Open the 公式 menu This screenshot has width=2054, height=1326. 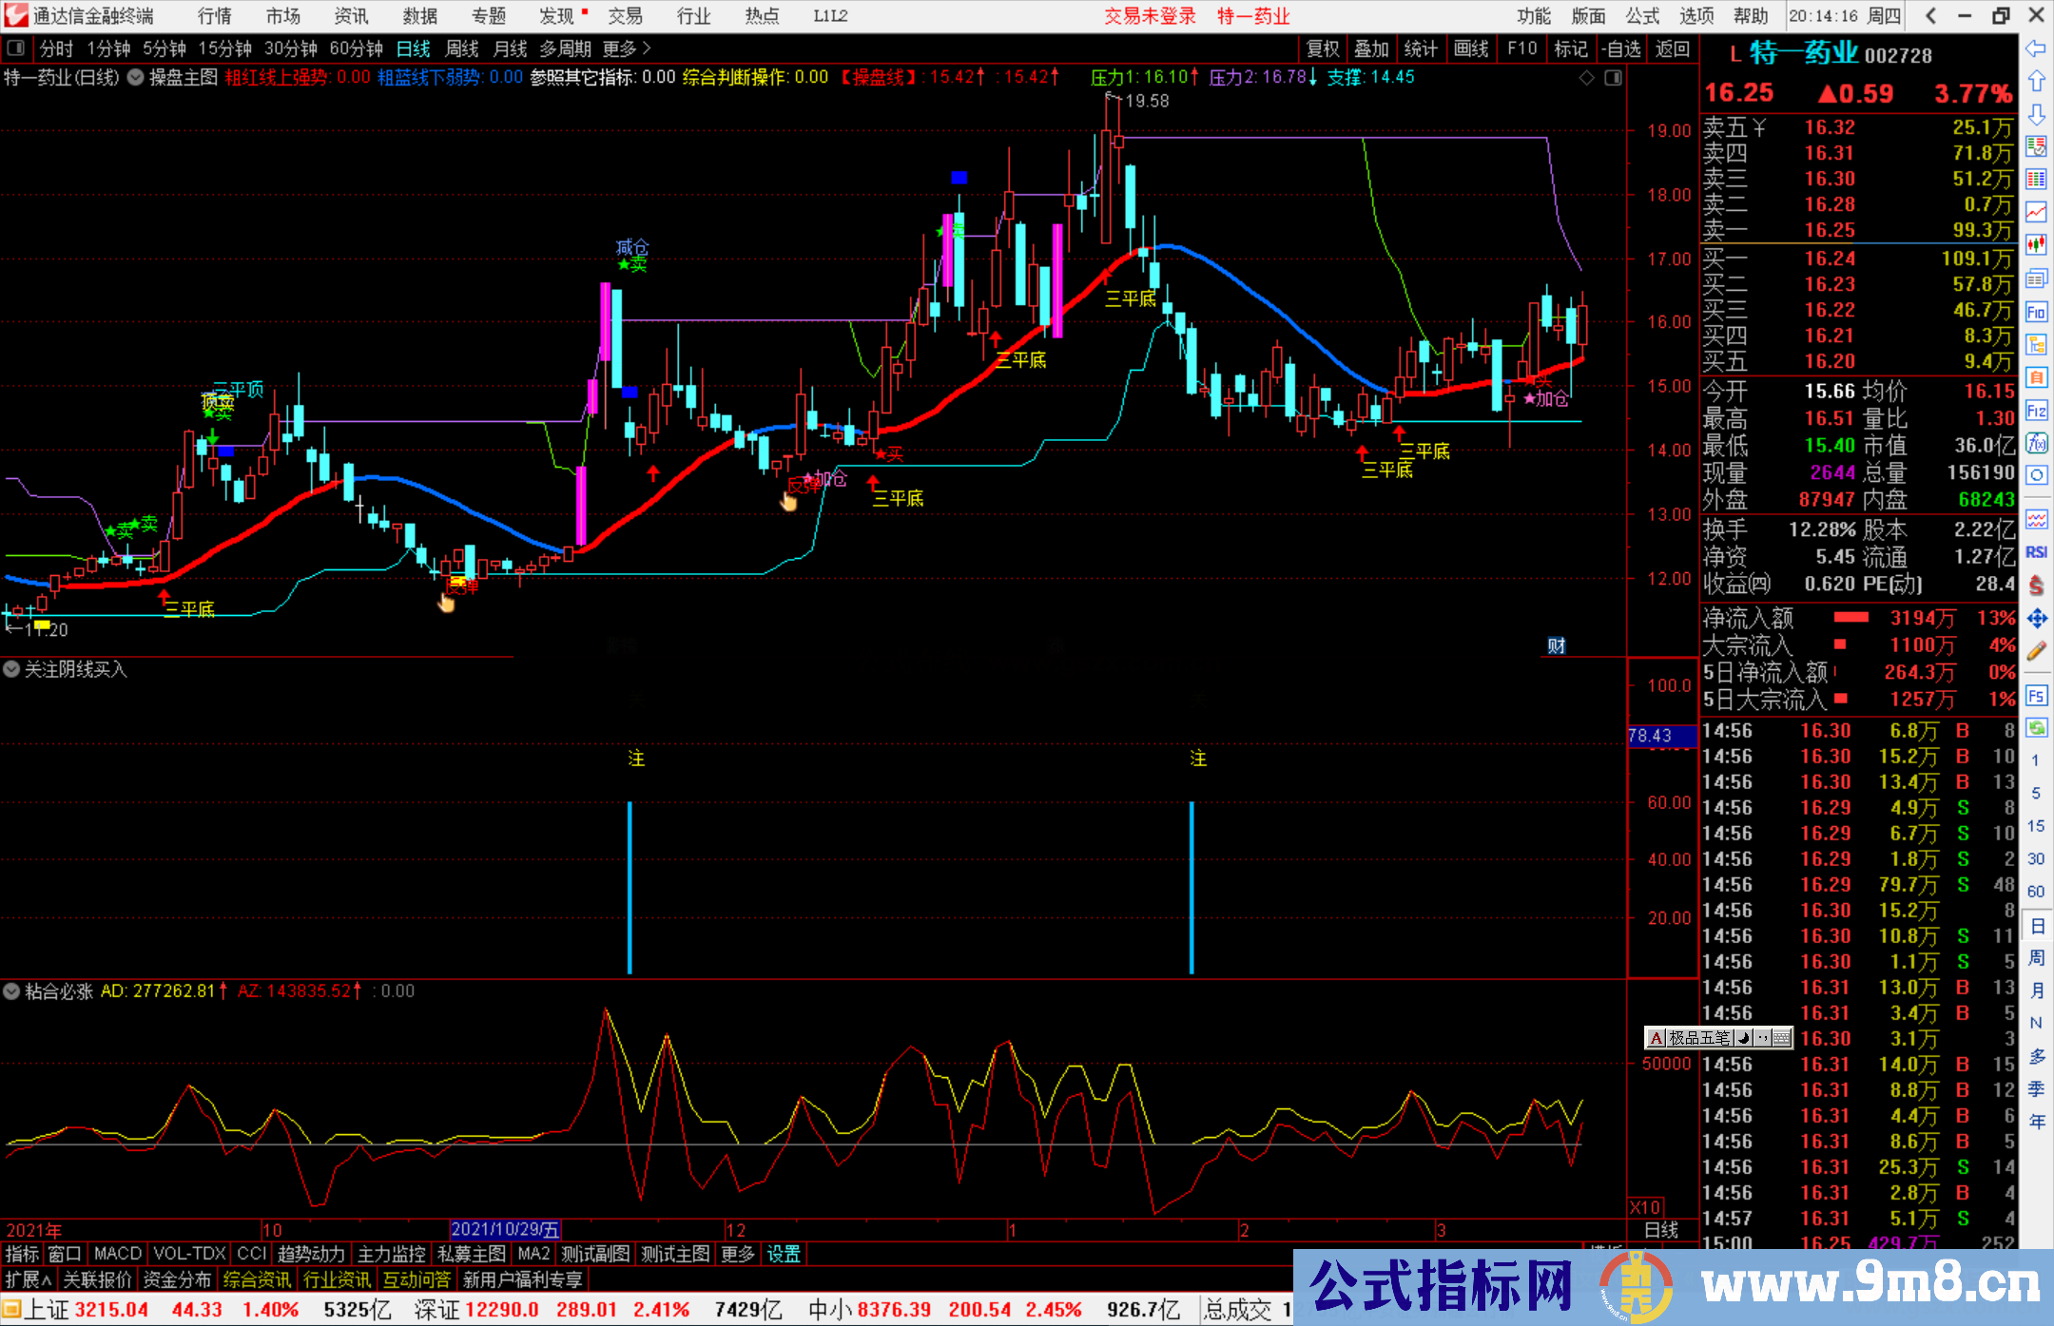coord(1642,16)
